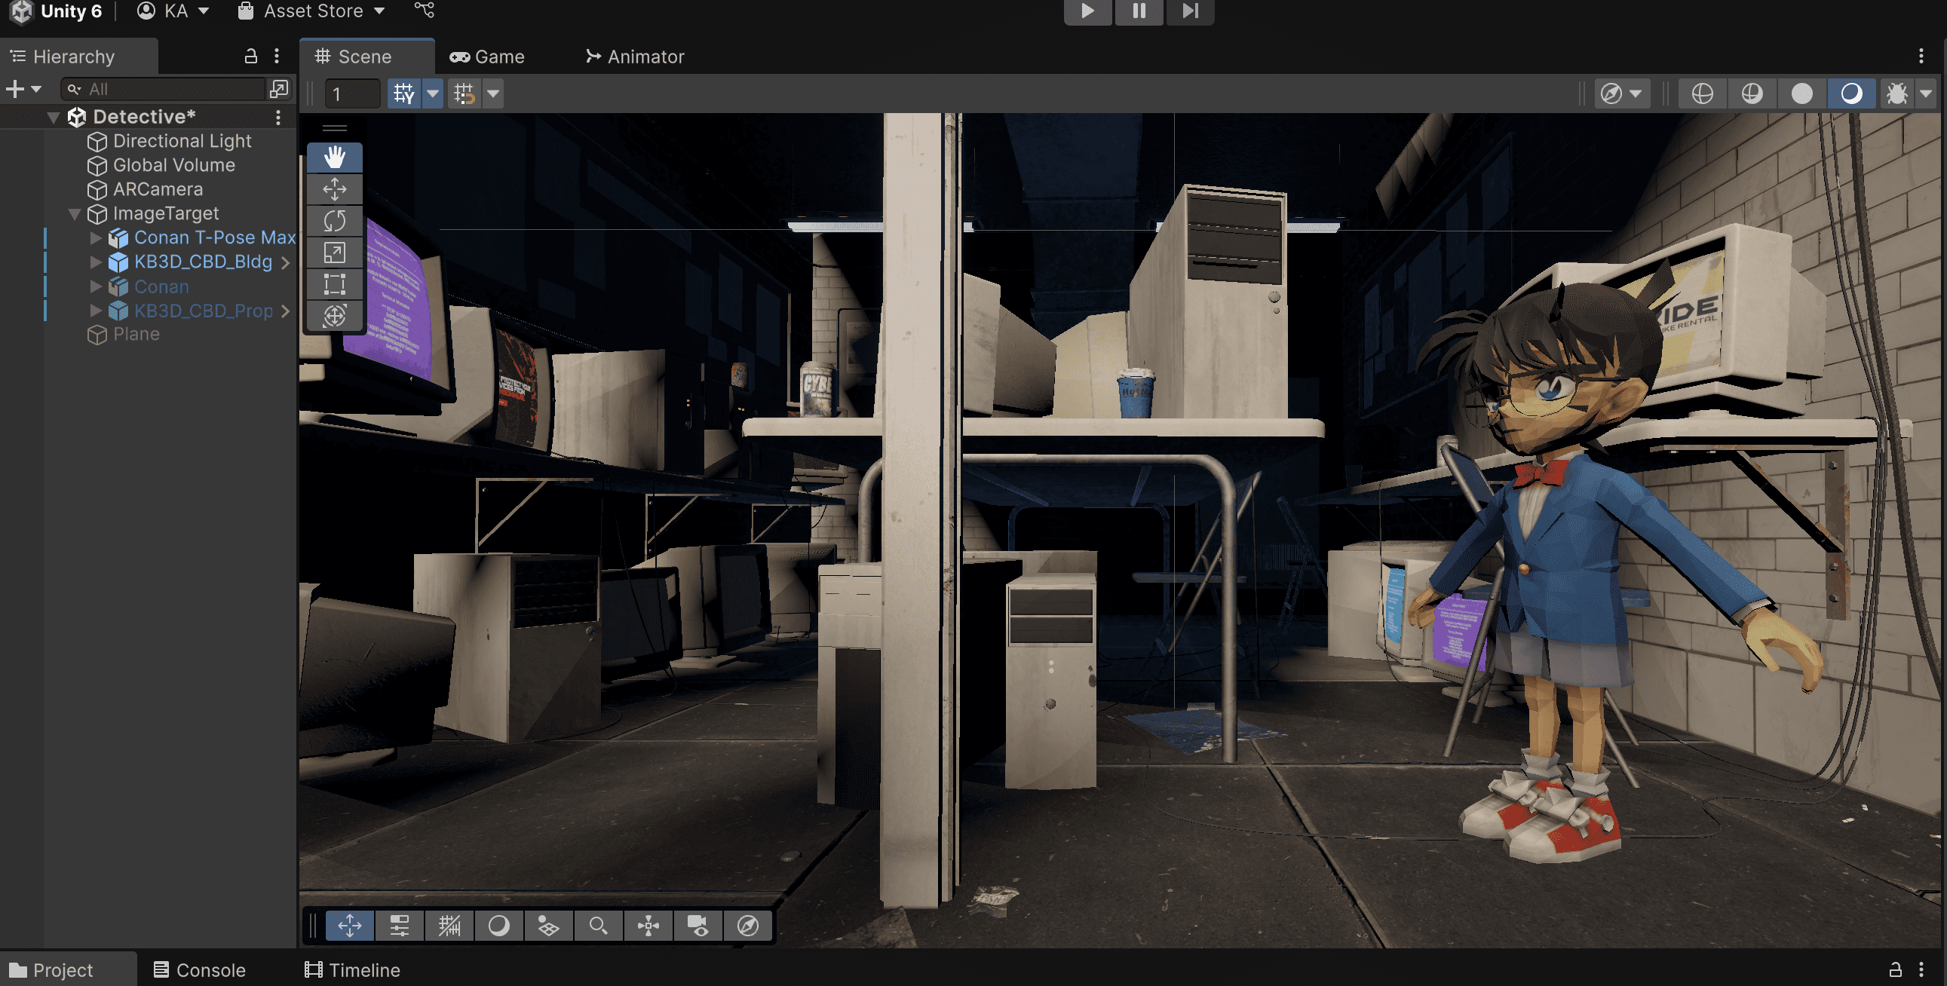The height and width of the screenshot is (986, 1947).
Task: Open the debug draw mode dropdown arrow
Action: tap(1925, 93)
